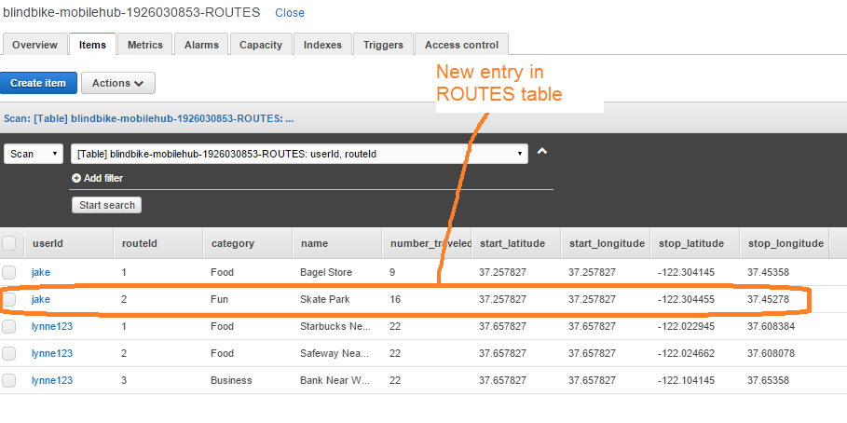The image size is (847, 423).
Task: Click the Start search button
Action: [x=106, y=205]
